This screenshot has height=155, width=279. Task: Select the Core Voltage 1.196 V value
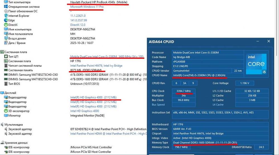[x=245, y=83]
